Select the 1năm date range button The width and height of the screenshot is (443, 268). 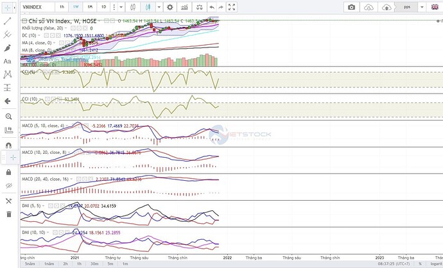point(49,264)
